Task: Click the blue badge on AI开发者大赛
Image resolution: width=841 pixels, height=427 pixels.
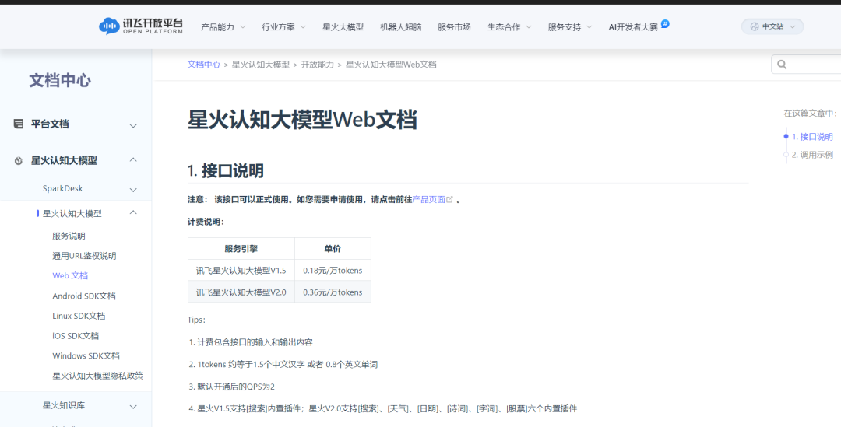Action: (665, 23)
